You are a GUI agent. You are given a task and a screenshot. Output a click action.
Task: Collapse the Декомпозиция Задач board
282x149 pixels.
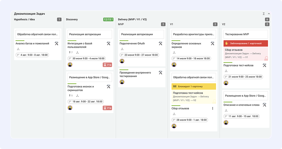(269, 14)
